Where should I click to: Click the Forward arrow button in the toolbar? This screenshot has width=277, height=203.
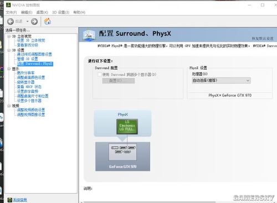pyautogui.click(x=34, y=22)
